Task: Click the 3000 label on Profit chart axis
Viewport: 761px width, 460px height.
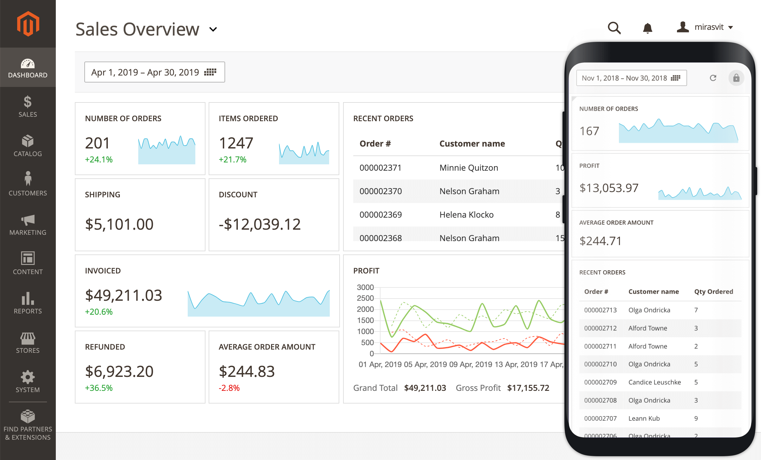Action: pyautogui.click(x=365, y=287)
